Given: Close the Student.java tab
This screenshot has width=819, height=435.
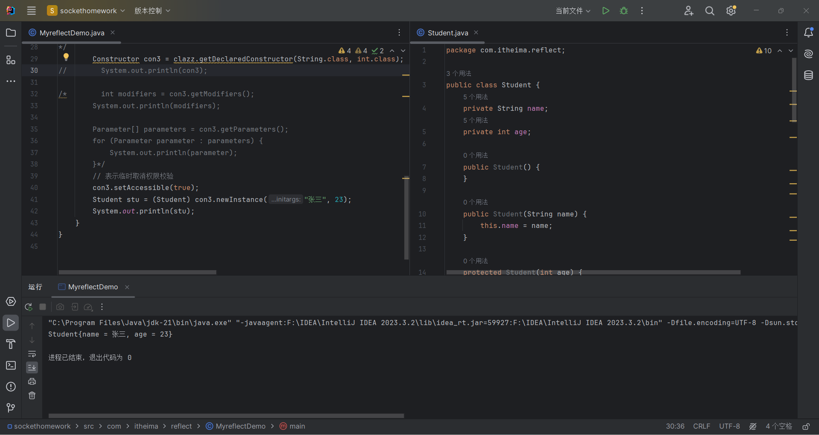Looking at the screenshot, I should (x=476, y=32).
